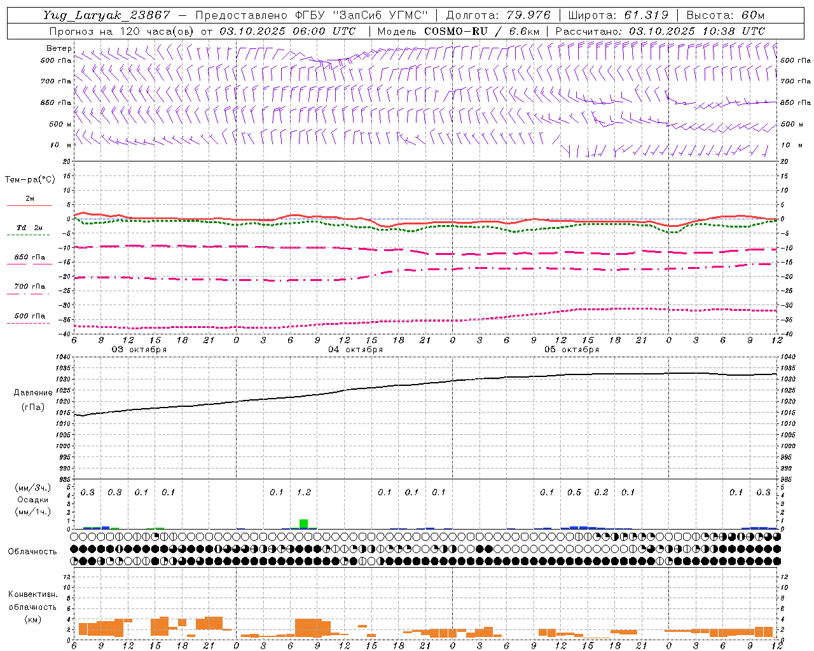
Task: Click the forecast start text 03.10.2025 06:00 UTC
Action: (x=287, y=31)
